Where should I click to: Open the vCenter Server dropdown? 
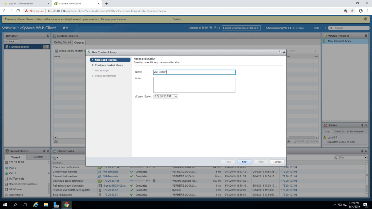(176, 97)
